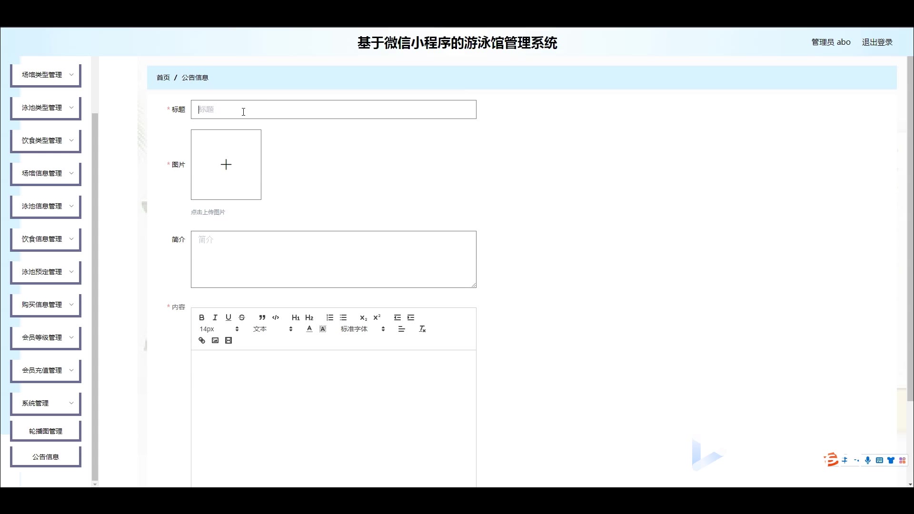Viewport: 914px width, 514px height.
Task: Insert a video into the content
Action: point(228,340)
